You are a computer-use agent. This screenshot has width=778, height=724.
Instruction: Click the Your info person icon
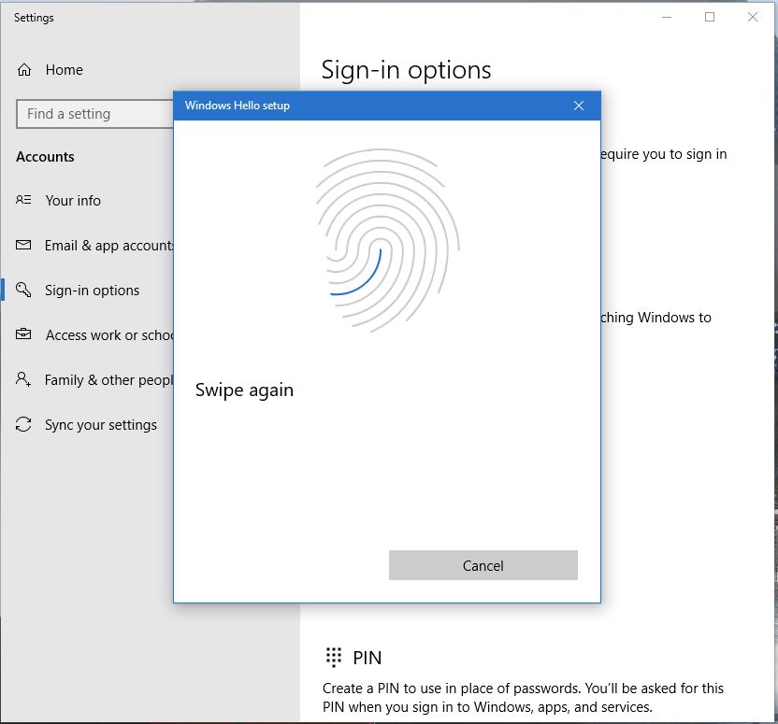(22, 200)
